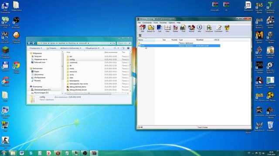Click the Skype icon on the taskbar
This screenshot has height=156, width=279.
pos(31,153)
